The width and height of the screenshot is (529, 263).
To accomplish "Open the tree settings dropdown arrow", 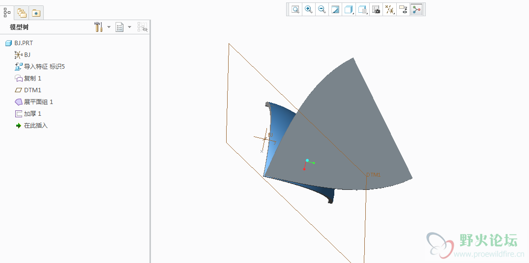I will pyautogui.click(x=109, y=27).
